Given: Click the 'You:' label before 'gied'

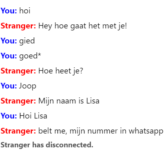Looking at the screenshot, I should pos(9,41).
